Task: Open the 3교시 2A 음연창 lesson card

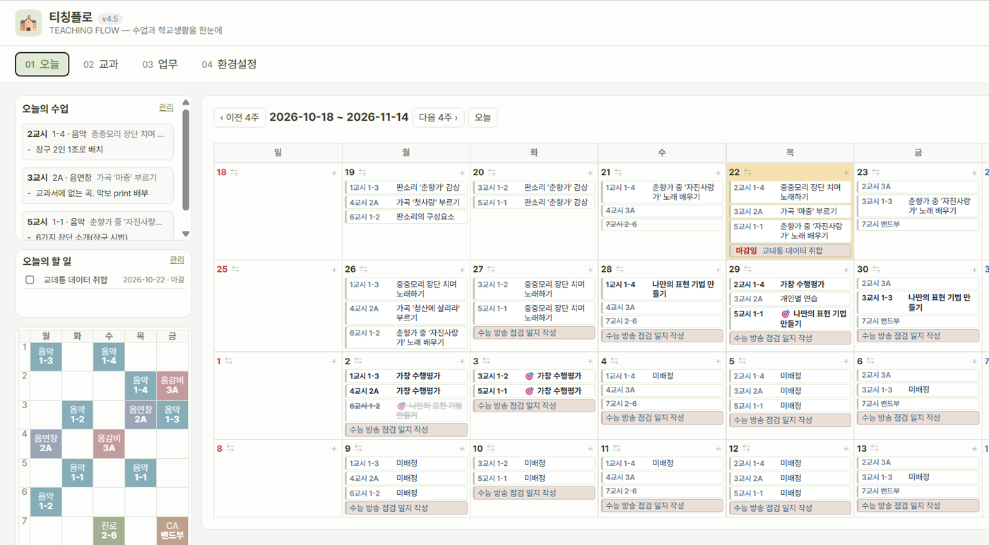Action: click(x=97, y=186)
